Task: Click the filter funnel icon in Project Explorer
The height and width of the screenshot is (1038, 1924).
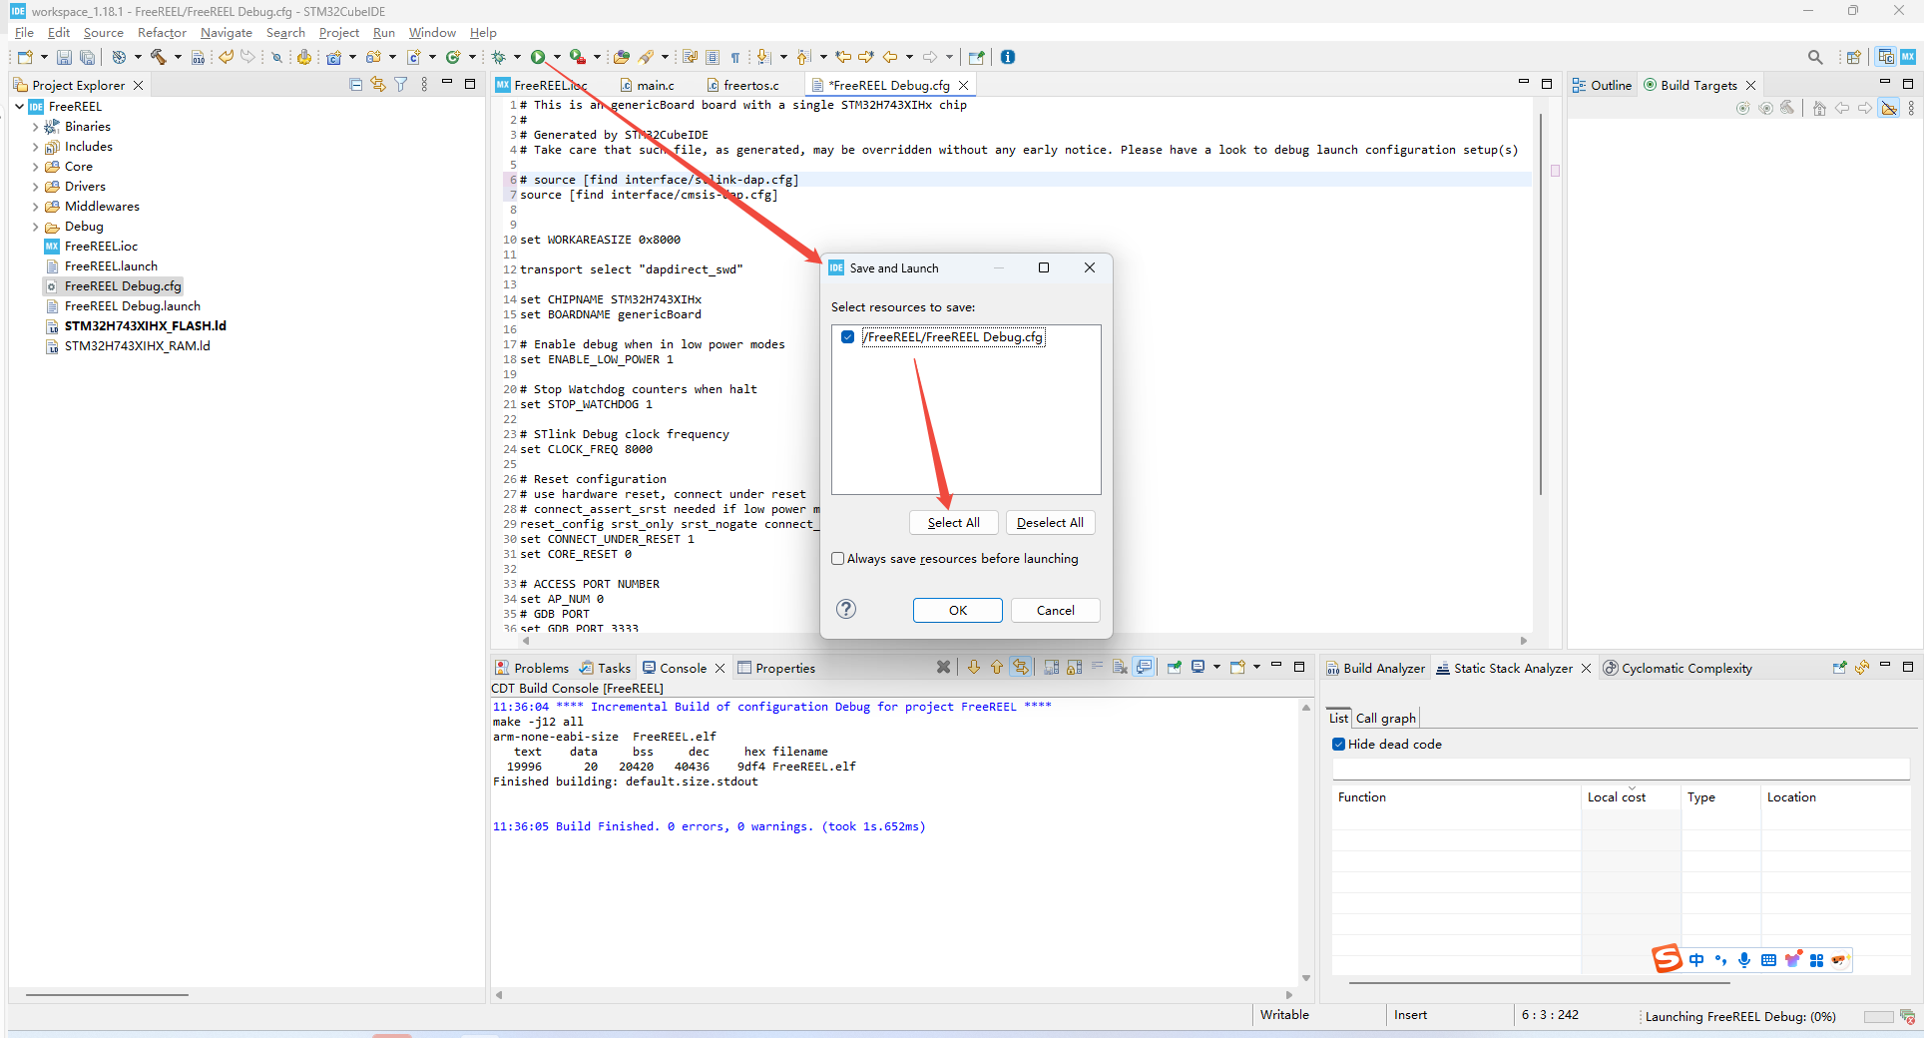Action: point(400,85)
